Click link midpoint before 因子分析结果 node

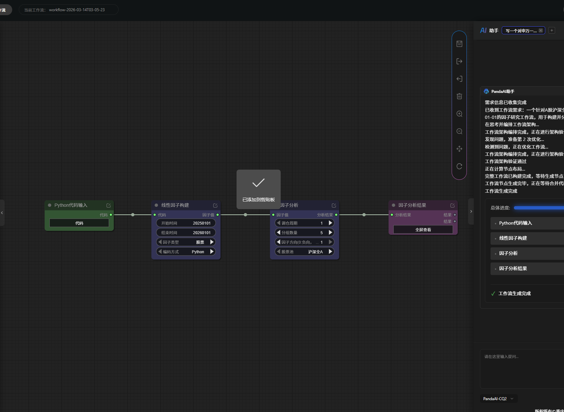[x=364, y=215]
